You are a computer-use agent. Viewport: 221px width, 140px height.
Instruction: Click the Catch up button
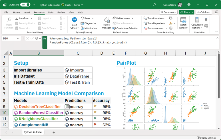pyautogui.click(x=204, y=12)
